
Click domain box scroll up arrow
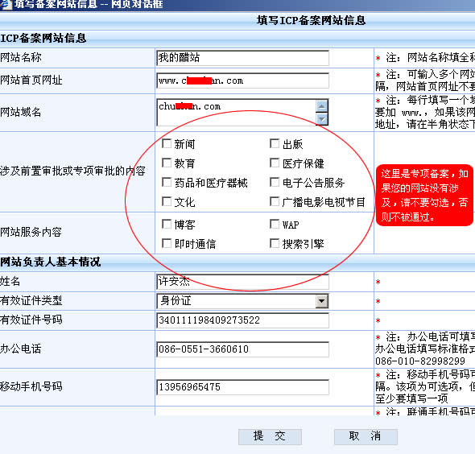tap(322, 106)
